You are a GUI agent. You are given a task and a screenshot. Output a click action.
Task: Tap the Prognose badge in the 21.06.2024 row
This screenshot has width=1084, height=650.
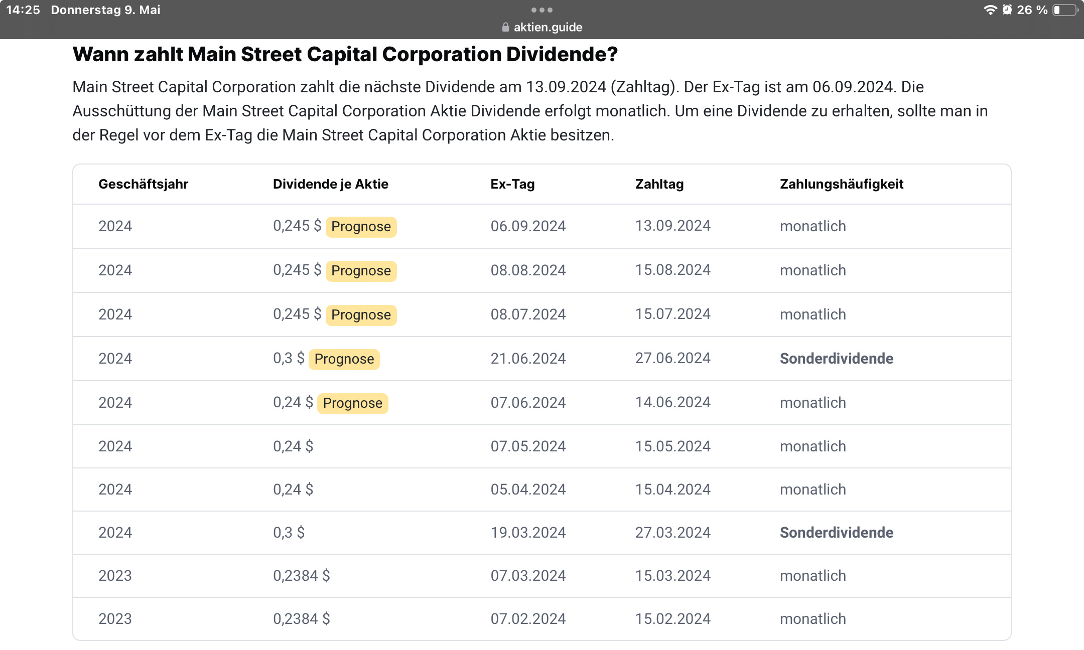pos(344,359)
